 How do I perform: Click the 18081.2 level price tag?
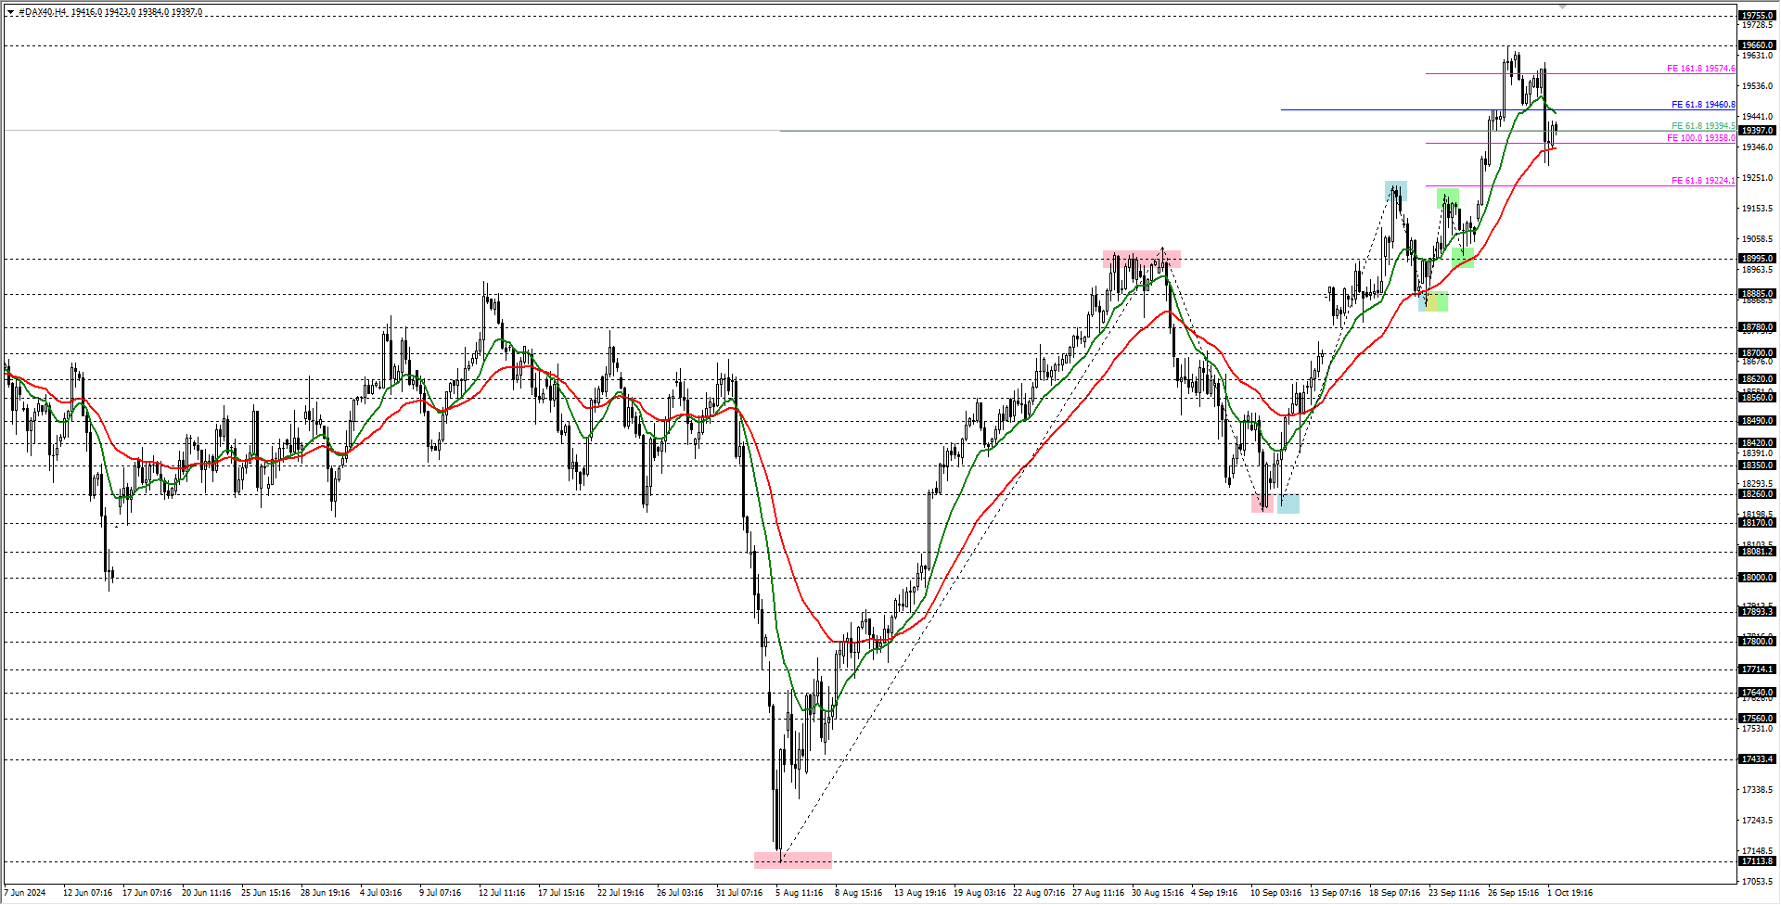[x=1757, y=552]
